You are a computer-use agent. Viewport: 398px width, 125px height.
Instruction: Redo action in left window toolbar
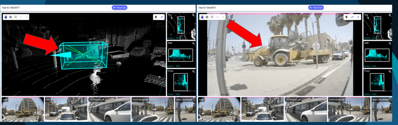coord(26,17)
